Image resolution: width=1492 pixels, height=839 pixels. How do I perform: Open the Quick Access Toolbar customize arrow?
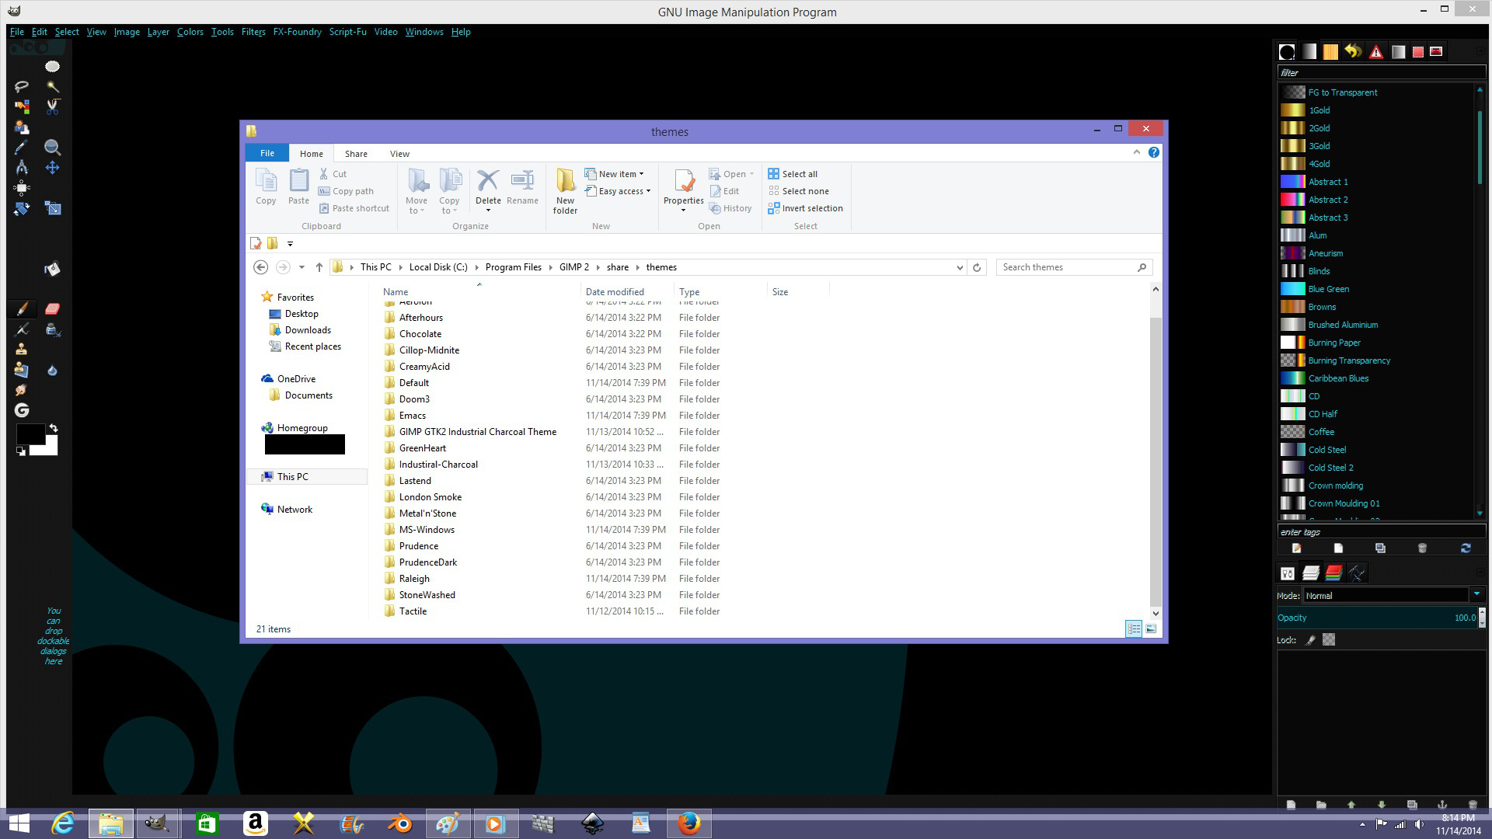point(290,244)
